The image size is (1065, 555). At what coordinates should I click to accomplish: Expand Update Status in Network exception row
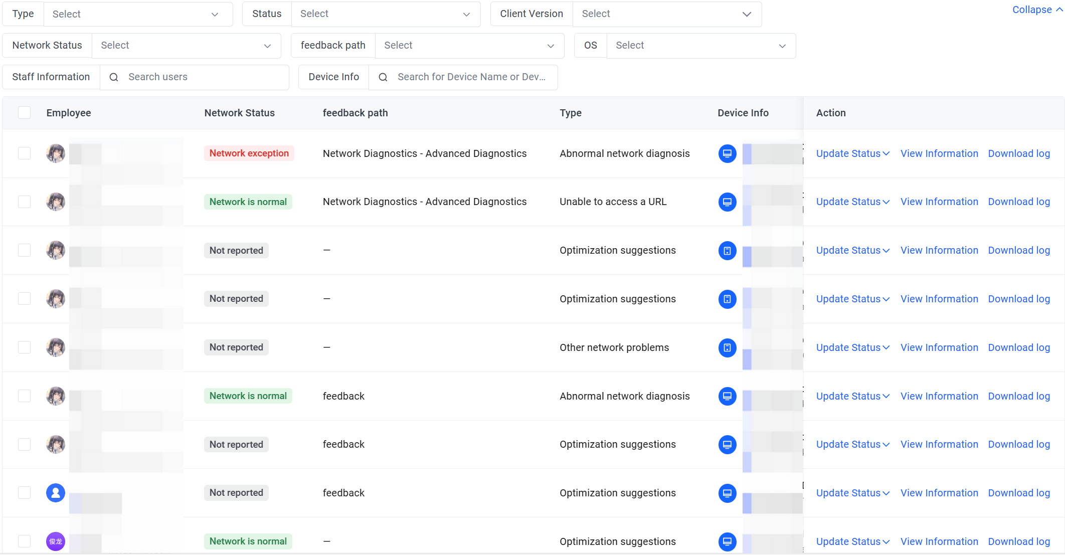tap(853, 153)
